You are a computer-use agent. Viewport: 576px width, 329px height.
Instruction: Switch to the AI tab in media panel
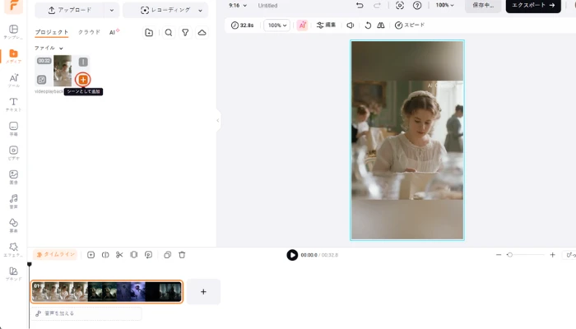point(114,32)
